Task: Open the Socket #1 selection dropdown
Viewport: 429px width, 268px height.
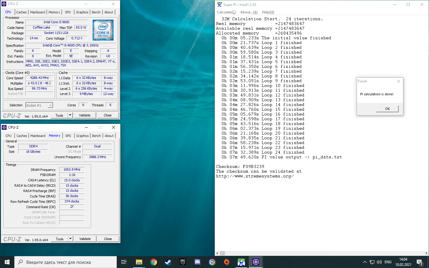Action: point(39,105)
